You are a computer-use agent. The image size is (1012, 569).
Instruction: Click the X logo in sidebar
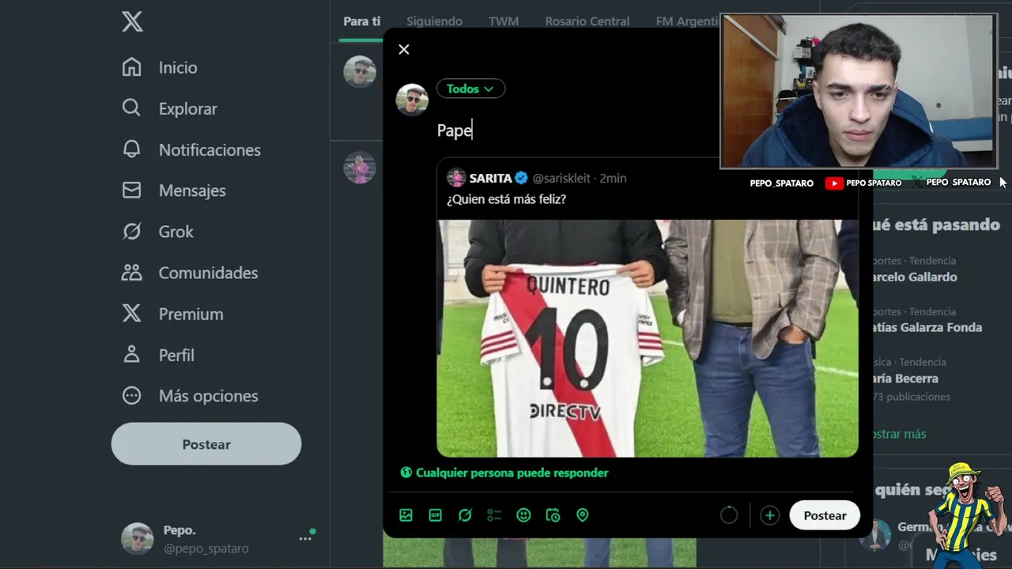(133, 21)
